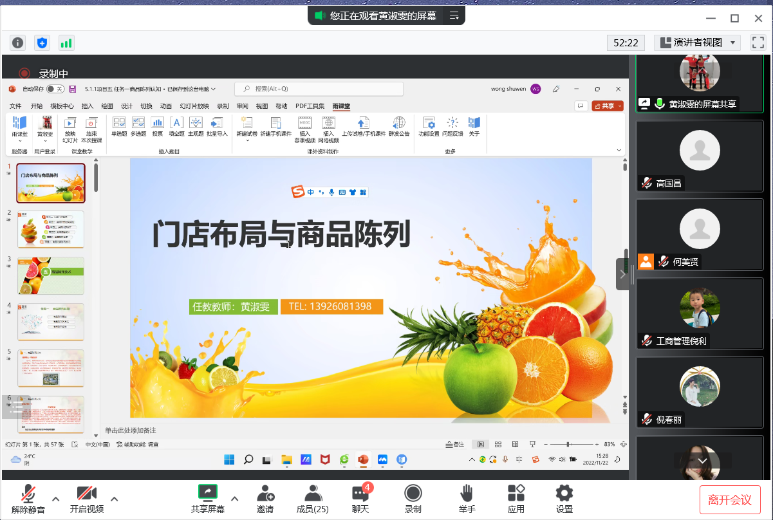
Task: Expand the 演讲者视图 view dropdown
Action: pyautogui.click(x=697, y=43)
